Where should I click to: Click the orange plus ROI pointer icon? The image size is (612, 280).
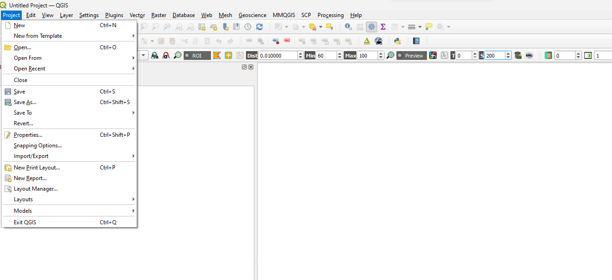coord(228,55)
